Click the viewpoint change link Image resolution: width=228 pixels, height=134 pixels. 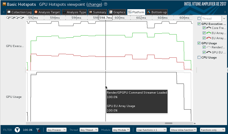click(x=94, y=4)
